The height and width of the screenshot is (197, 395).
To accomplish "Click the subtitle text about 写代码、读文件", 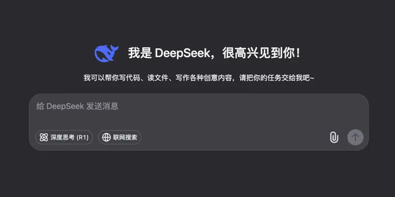I will tap(199, 78).
